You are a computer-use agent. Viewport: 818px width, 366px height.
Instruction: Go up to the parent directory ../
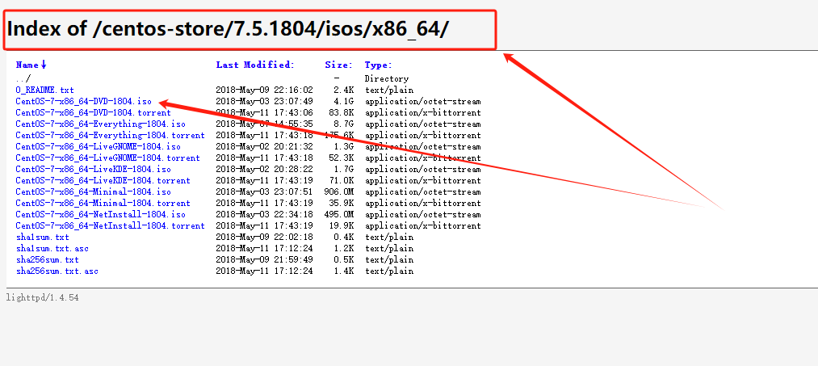[x=23, y=79]
